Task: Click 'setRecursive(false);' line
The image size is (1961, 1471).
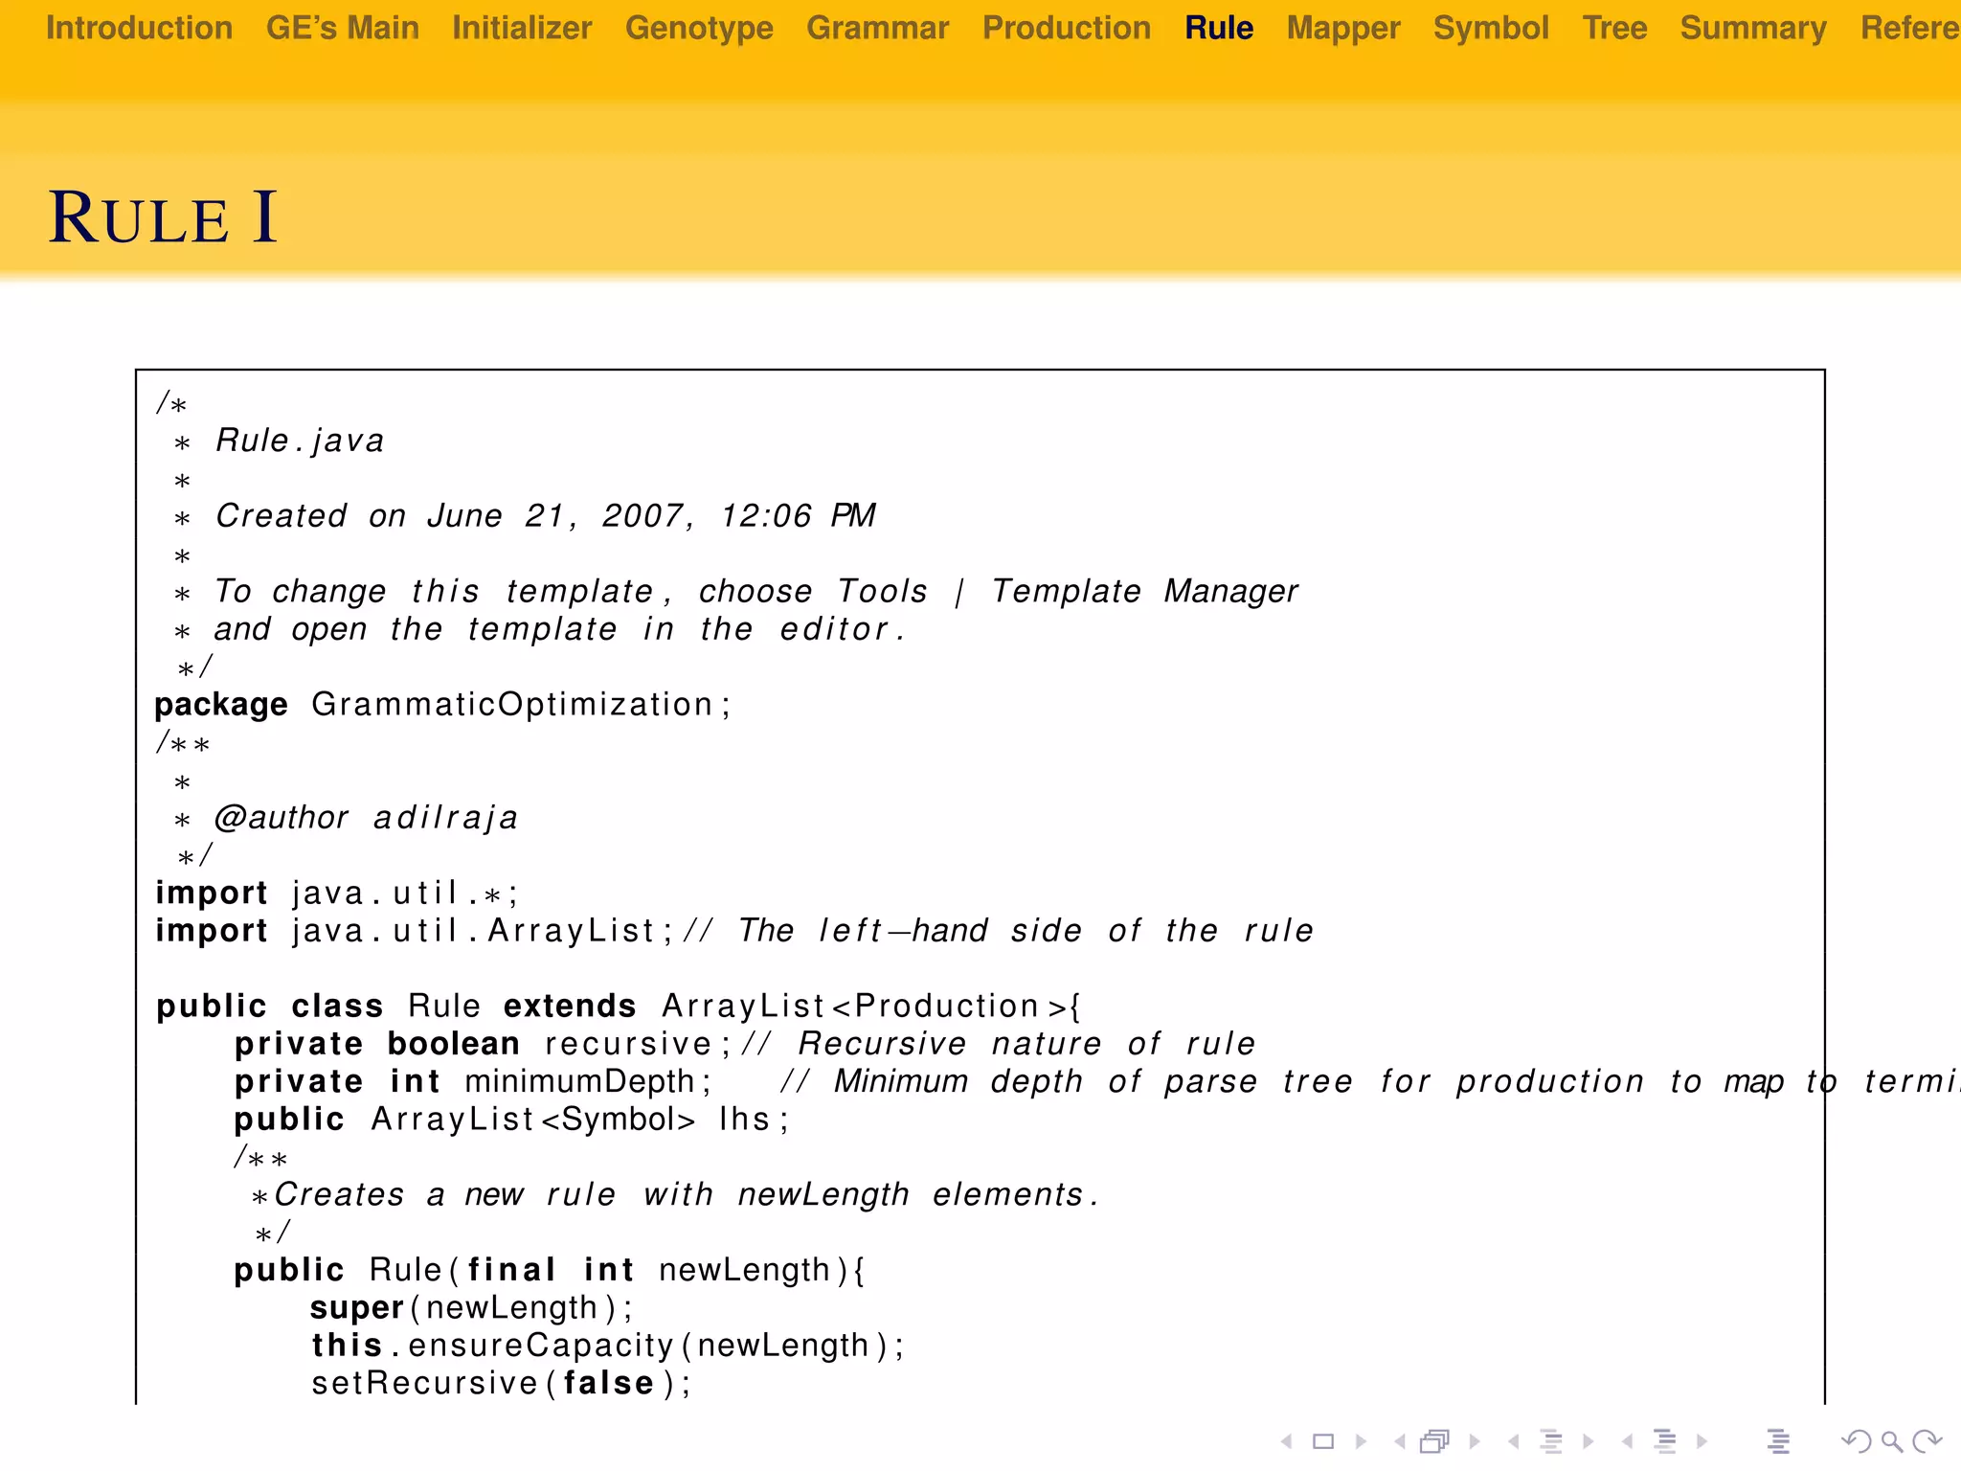Action: tap(501, 1383)
